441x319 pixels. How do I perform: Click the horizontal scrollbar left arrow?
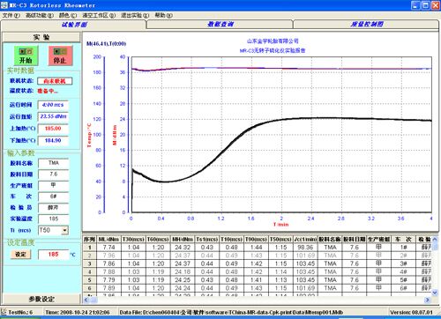[86, 300]
